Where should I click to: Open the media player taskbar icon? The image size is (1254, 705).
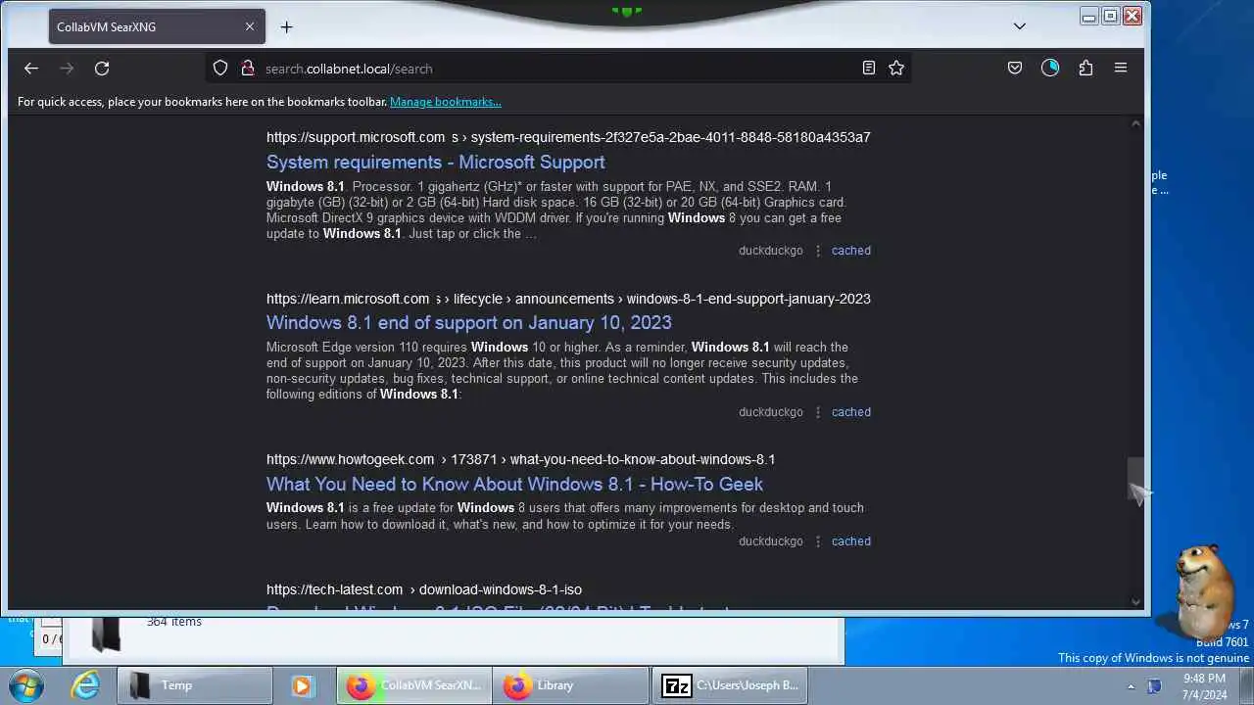[x=302, y=685]
